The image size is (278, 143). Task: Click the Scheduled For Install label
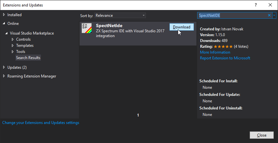pyautogui.click(x=218, y=81)
